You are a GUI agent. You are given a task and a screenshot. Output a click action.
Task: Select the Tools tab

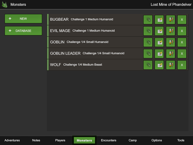(x=181, y=140)
